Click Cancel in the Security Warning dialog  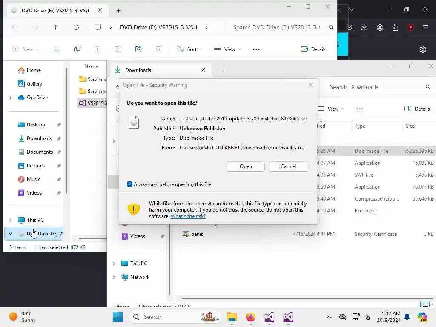point(288,166)
